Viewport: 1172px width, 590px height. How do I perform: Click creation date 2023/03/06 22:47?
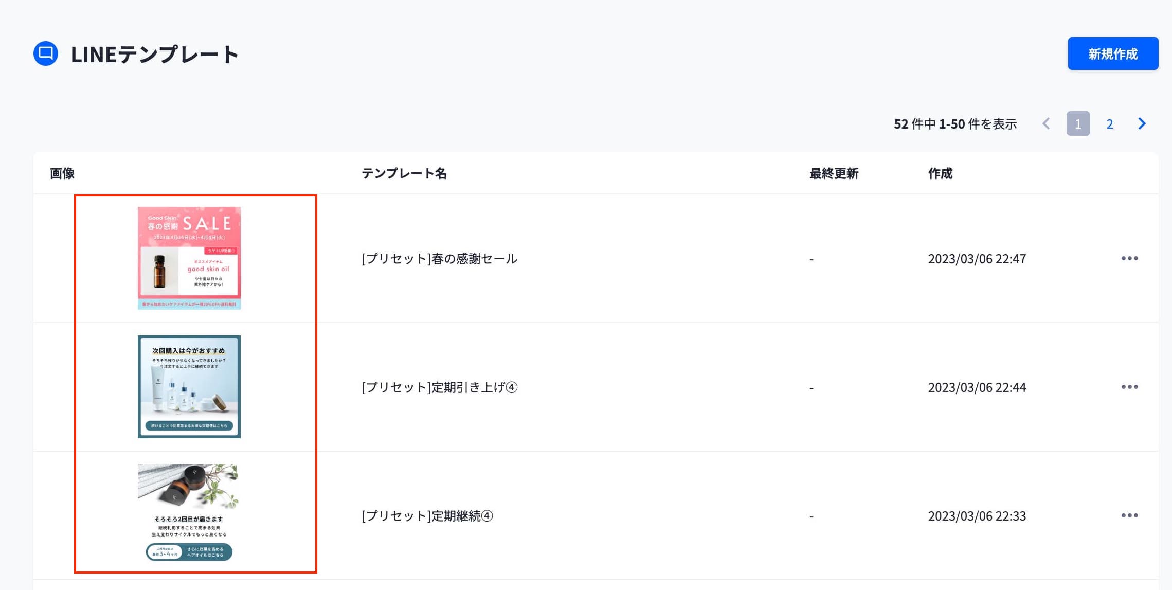977,259
